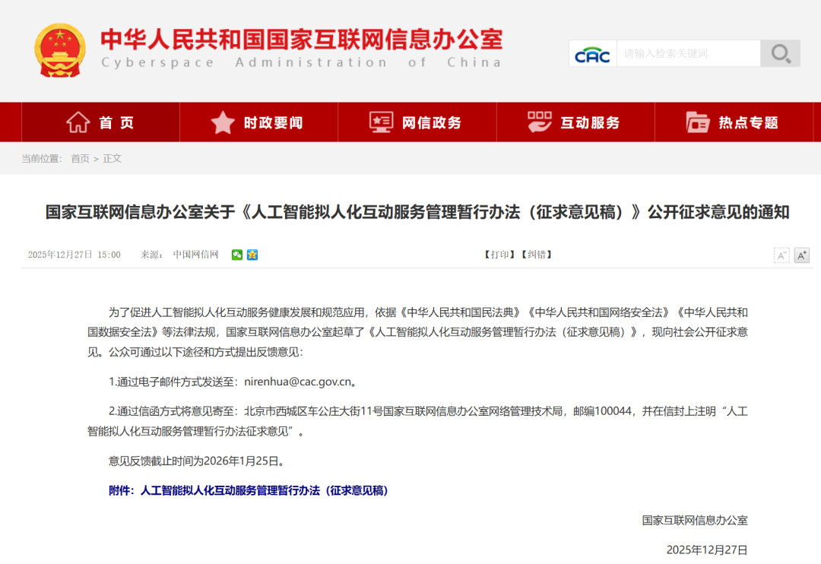Screen dimensions: 821x564
Task: Share article via WeChat icon
Action: coord(237,255)
